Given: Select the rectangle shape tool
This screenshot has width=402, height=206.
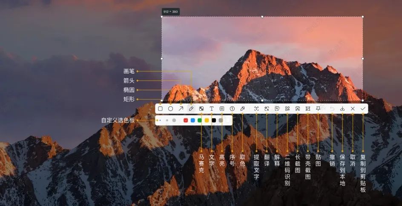Looking at the screenshot, I should [161, 109].
